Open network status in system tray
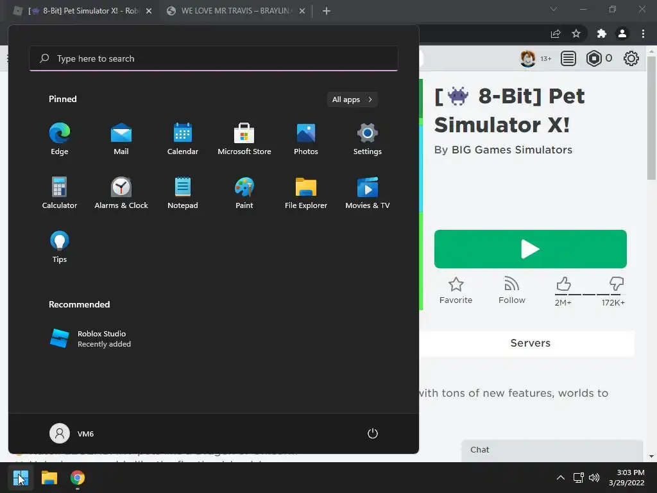 point(579,478)
